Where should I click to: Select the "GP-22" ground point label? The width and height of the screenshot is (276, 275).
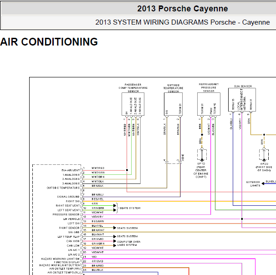pos(264,164)
